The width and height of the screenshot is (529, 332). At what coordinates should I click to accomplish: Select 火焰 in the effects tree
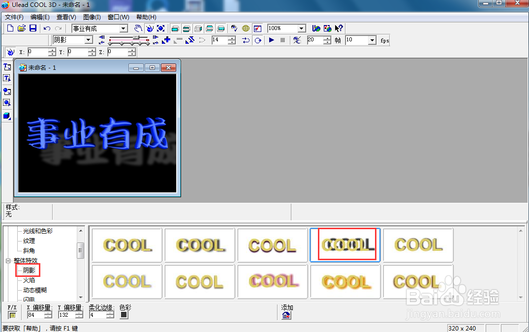tap(29, 280)
